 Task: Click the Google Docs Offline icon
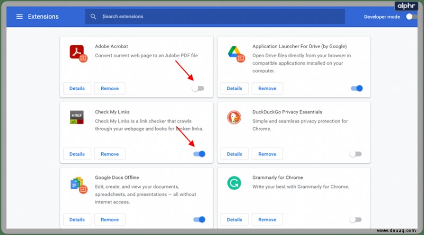(x=78, y=185)
